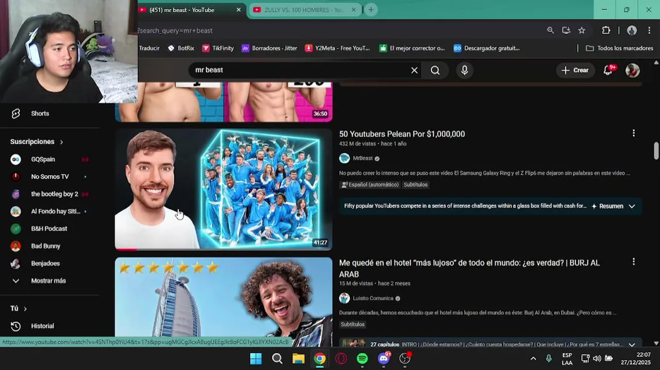The image size is (660, 370).
Task: Click the 50 Youtubers Pelean Por $1,000,000 title
Action: [402, 134]
